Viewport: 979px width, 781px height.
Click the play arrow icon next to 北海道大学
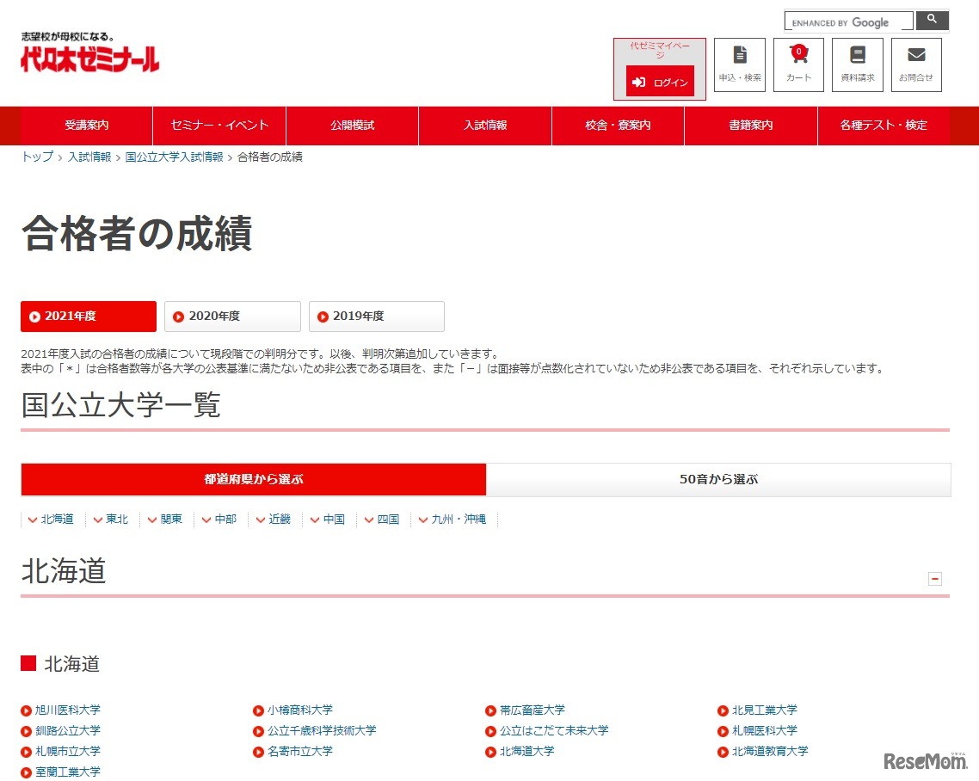pos(491,751)
